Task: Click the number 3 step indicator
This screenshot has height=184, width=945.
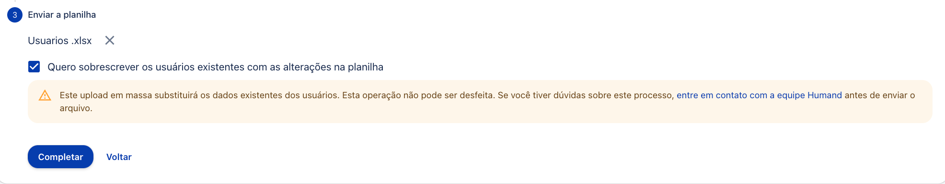Action: (x=15, y=15)
